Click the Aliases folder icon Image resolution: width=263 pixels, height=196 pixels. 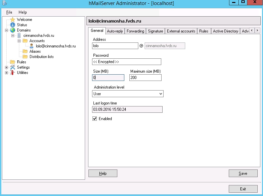[x=25, y=51]
